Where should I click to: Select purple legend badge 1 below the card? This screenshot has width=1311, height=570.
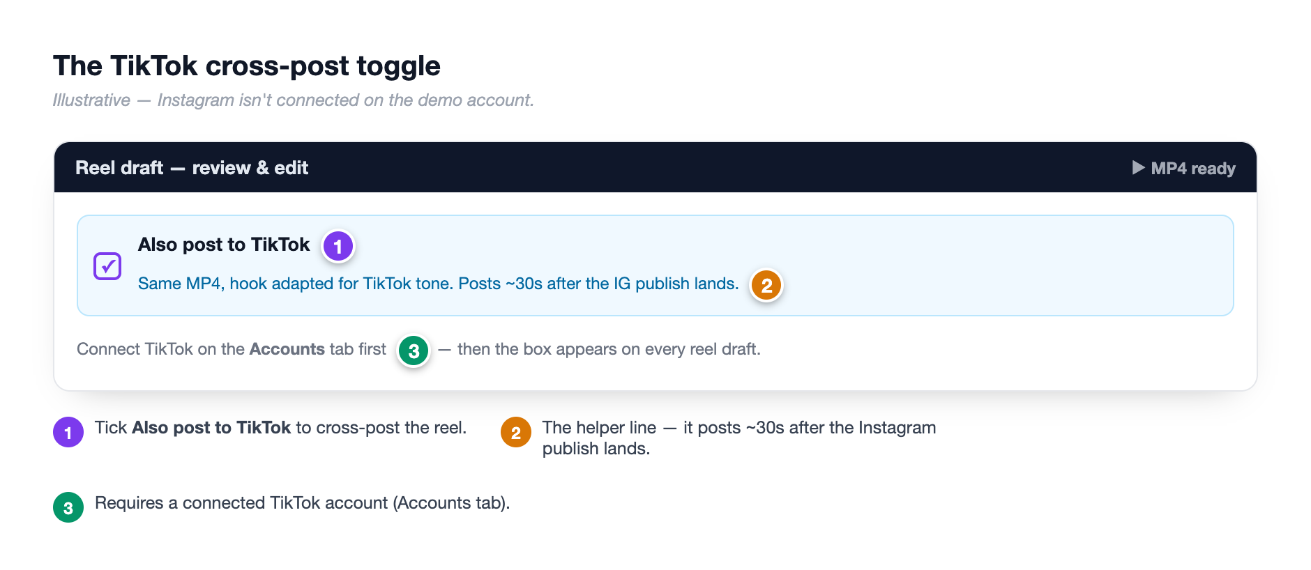pyautogui.click(x=68, y=432)
